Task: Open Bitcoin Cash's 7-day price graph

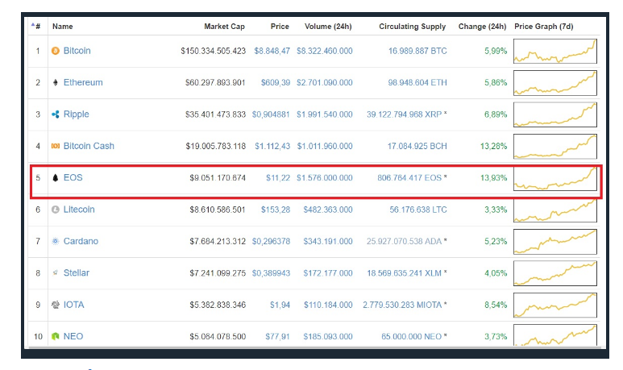Action: [555, 146]
